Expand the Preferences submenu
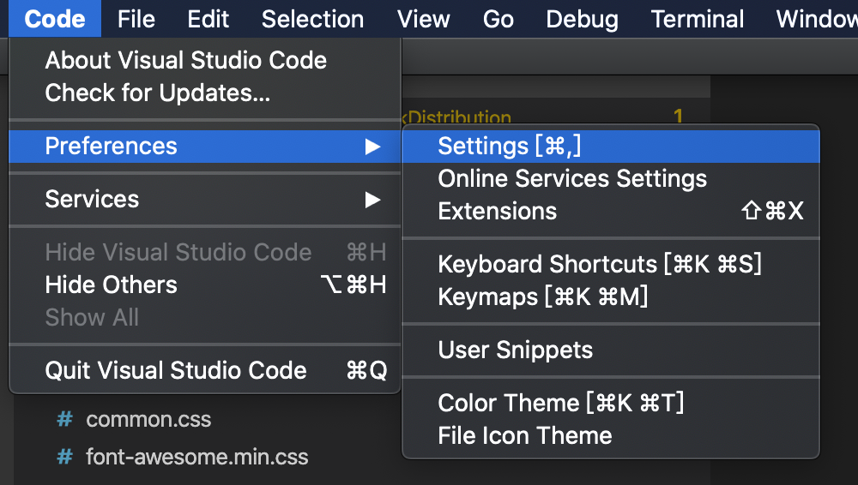Viewport: 858px width, 485px height. 205,146
